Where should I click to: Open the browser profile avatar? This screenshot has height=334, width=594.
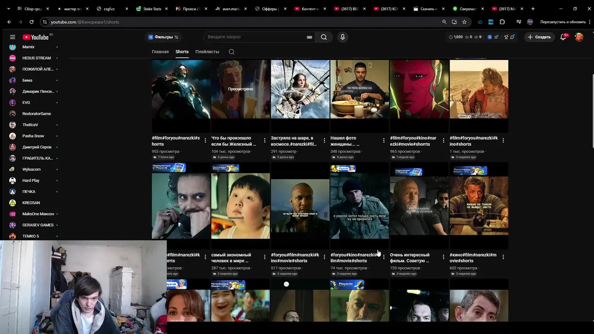(x=530, y=22)
